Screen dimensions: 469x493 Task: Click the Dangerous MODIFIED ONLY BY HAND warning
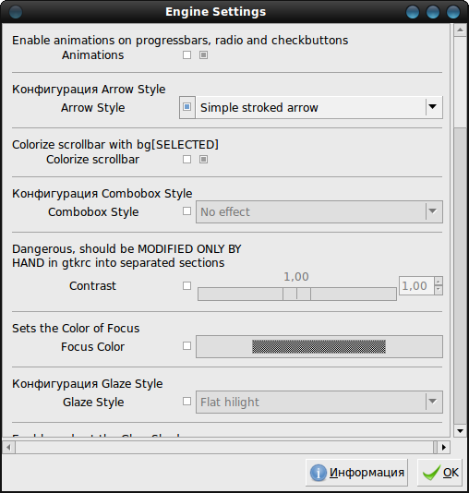pos(126,256)
